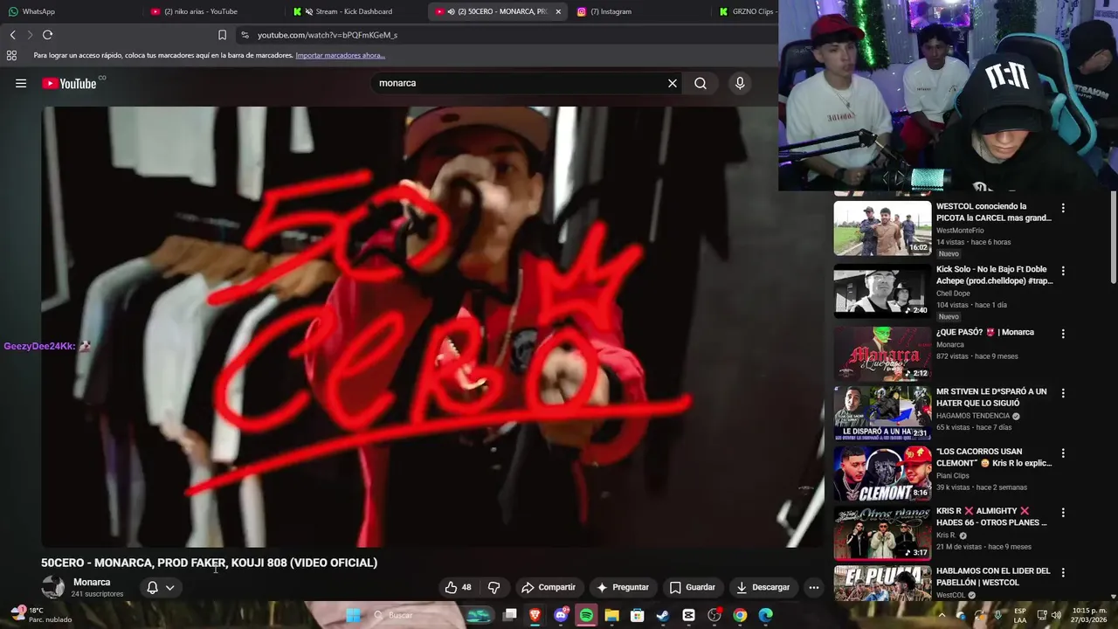Screen dimensions: 1118x629
Task: Clear the search text with the X
Action: 673,83
